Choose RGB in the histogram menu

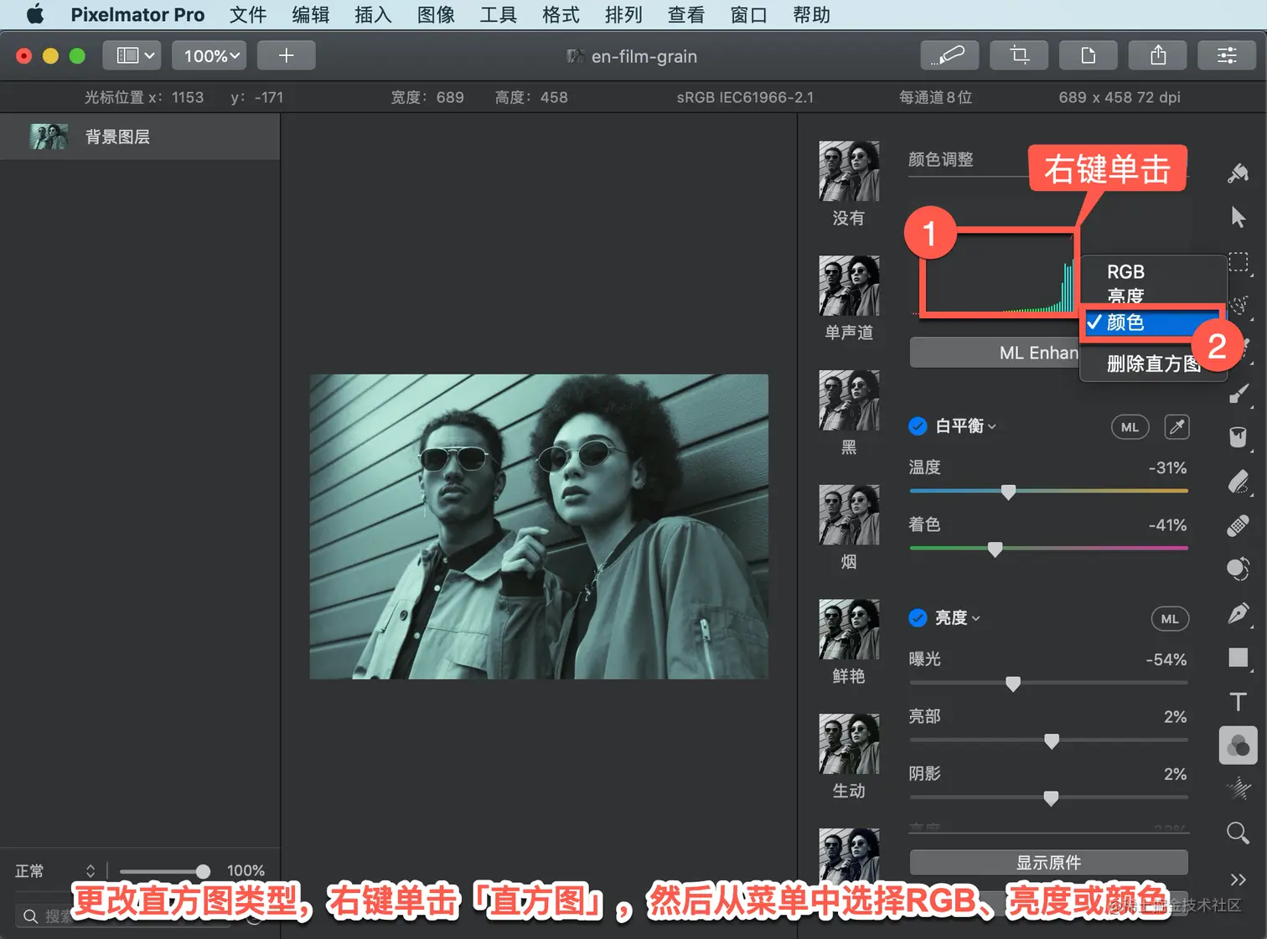point(1153,271)
